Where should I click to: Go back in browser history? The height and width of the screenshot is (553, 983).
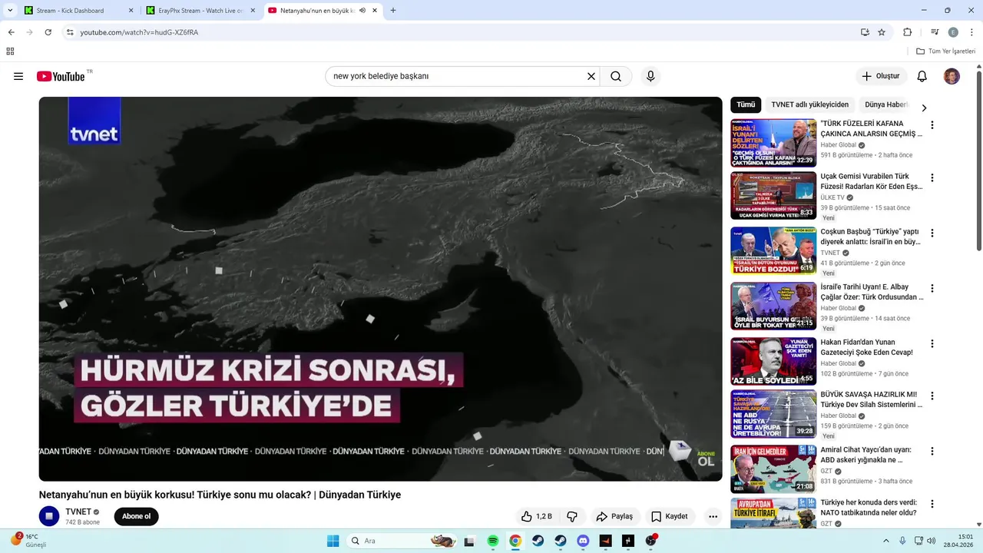coord(11,32)
